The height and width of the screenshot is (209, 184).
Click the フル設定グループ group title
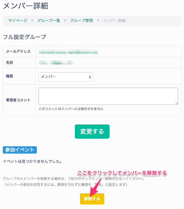coord(24,37)
